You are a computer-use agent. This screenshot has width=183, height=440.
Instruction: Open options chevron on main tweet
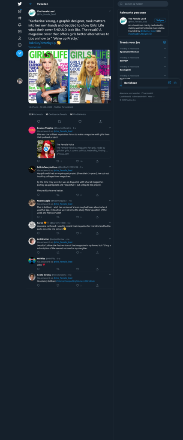(x=110, y=11)
